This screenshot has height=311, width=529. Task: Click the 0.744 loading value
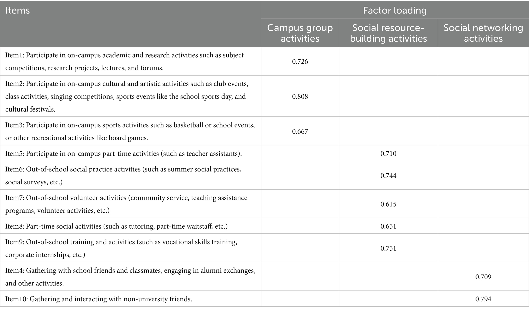388,176
